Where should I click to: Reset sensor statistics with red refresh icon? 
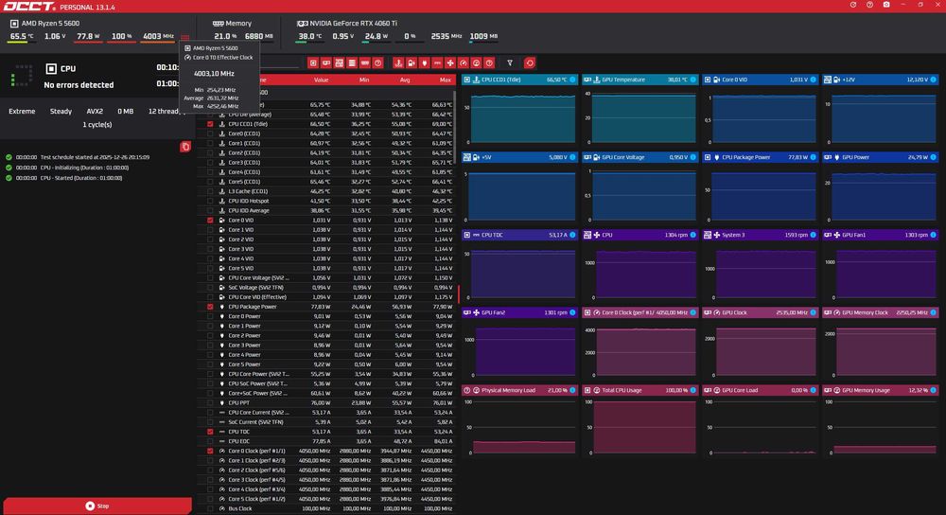[x=530, y=62]
